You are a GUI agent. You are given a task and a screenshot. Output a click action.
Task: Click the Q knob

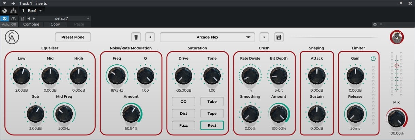click(x=145, y=75)
